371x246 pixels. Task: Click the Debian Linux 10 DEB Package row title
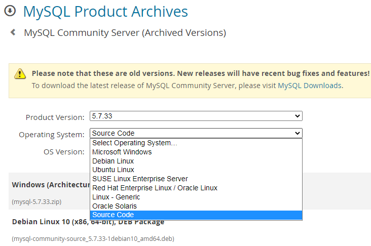88,222
